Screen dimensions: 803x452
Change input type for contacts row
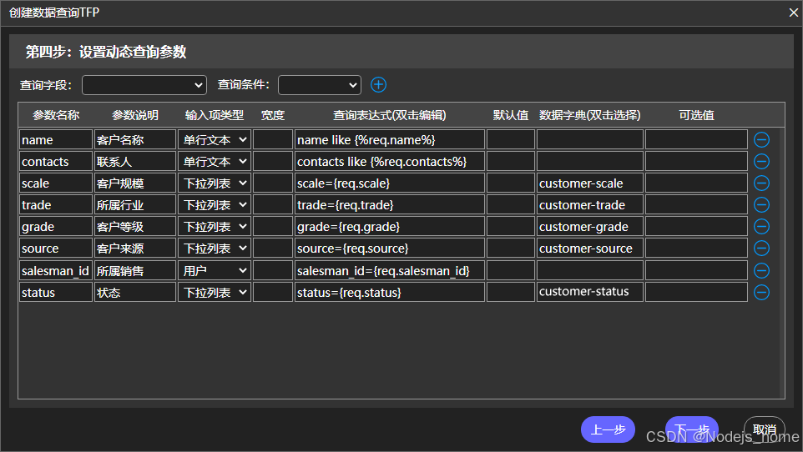[215, 162]
